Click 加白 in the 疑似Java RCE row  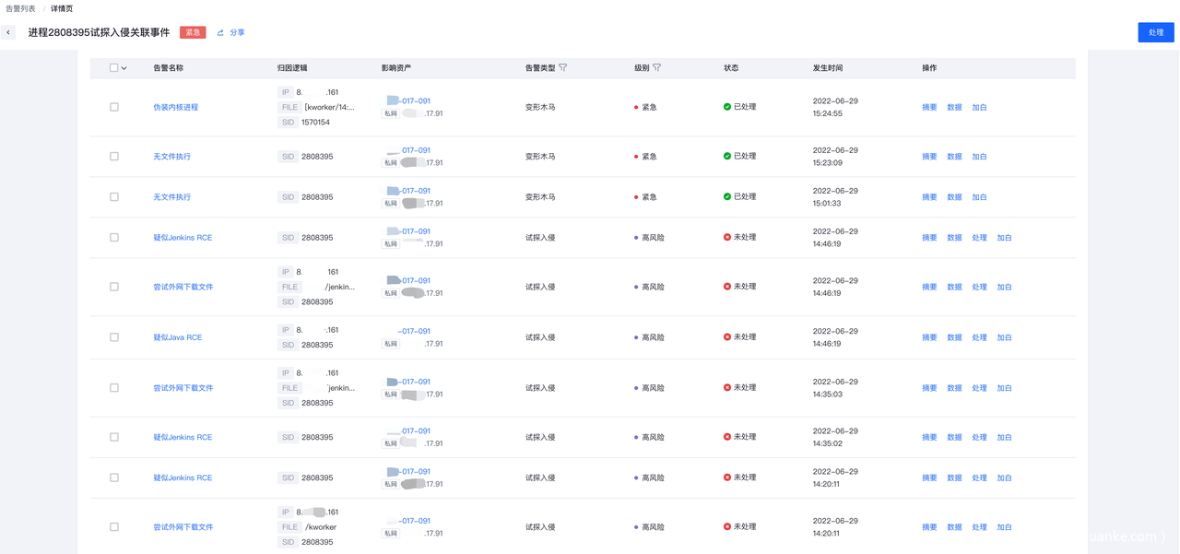coord(1004,337)
